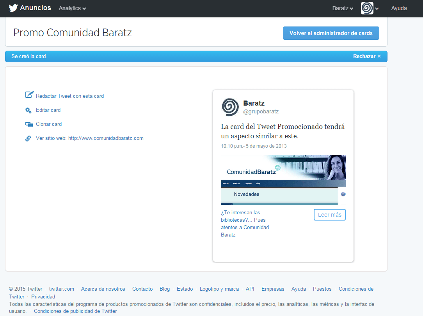Viewport: 423px width, 316px height.
Task: Click the card headline ¿Te interesan las bibliotecas?
Action: (x=245, y=224)
